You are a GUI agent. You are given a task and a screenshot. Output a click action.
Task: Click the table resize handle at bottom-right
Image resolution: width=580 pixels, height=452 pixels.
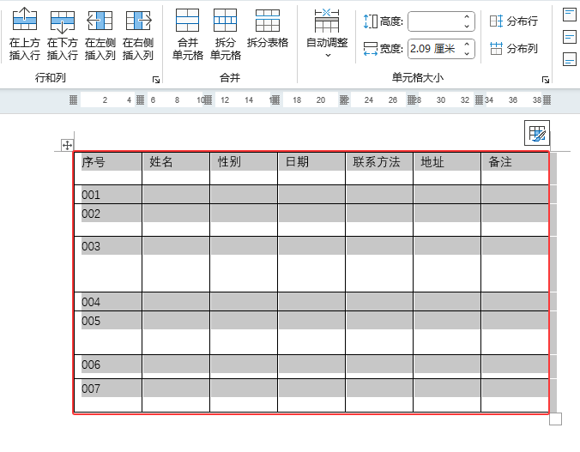tap(556, 419)
